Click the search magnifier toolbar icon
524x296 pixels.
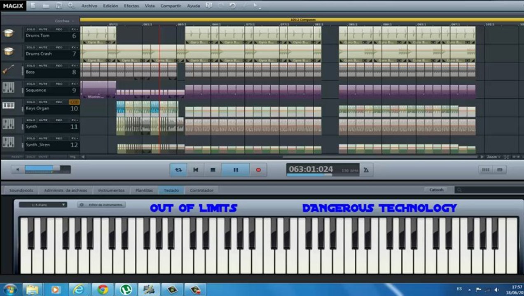(71, 6)
